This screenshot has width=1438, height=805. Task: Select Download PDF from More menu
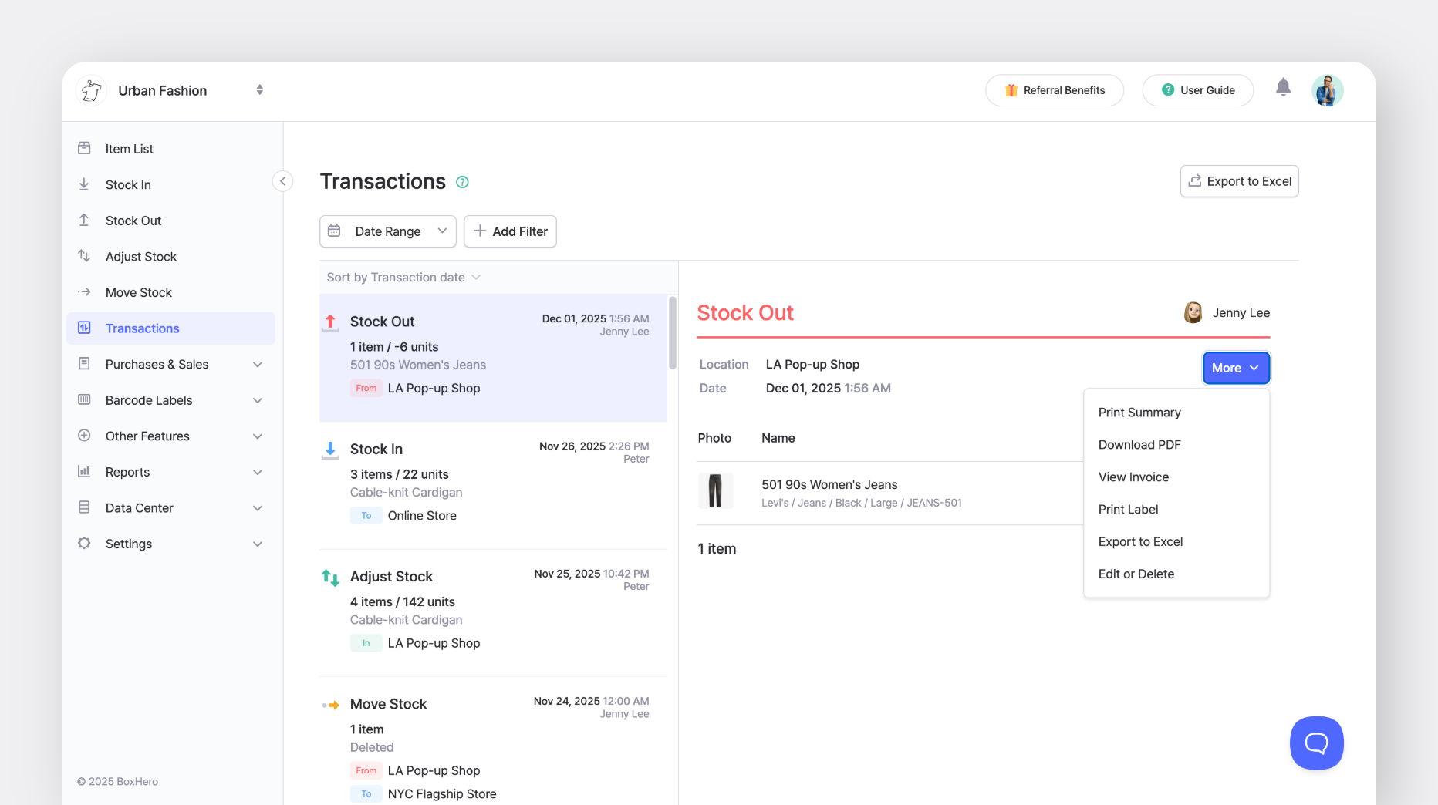[1139, 445]
